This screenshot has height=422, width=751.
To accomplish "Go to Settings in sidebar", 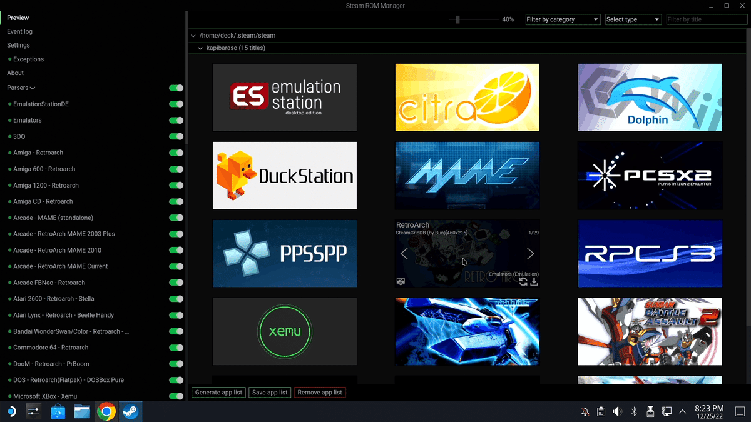I will 18,45.
